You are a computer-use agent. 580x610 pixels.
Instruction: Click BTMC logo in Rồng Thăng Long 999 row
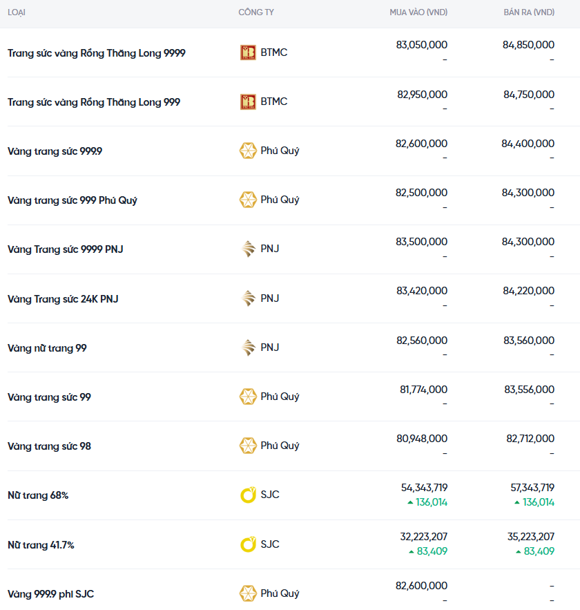[248, 102]
